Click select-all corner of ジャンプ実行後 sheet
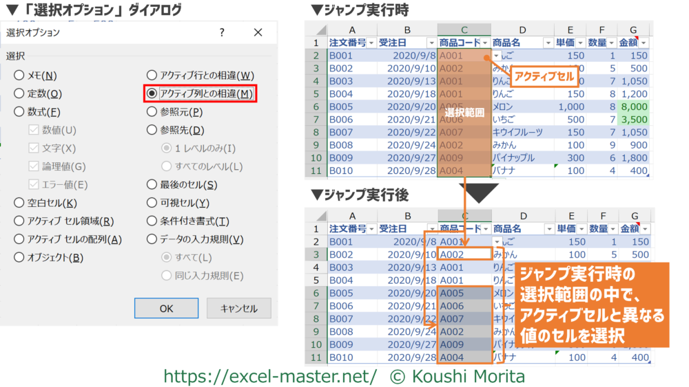 point(316,215)
